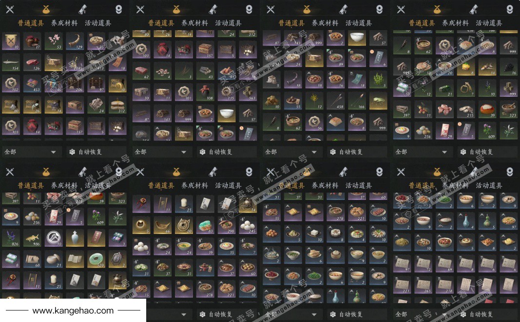Select the jade ring item with count 520
520x322 pixels.
[x=96, y=259]
